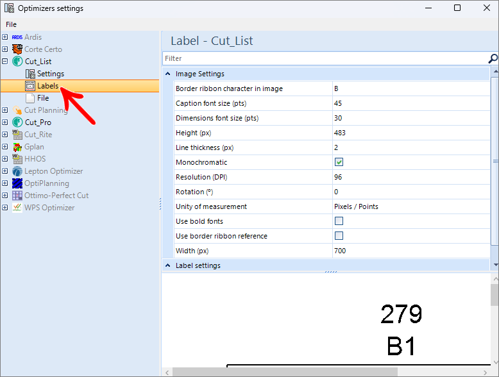499x377 pixels.
Task: Expand the Cut_Rite tree node
Action: click(x=4, y=135)
